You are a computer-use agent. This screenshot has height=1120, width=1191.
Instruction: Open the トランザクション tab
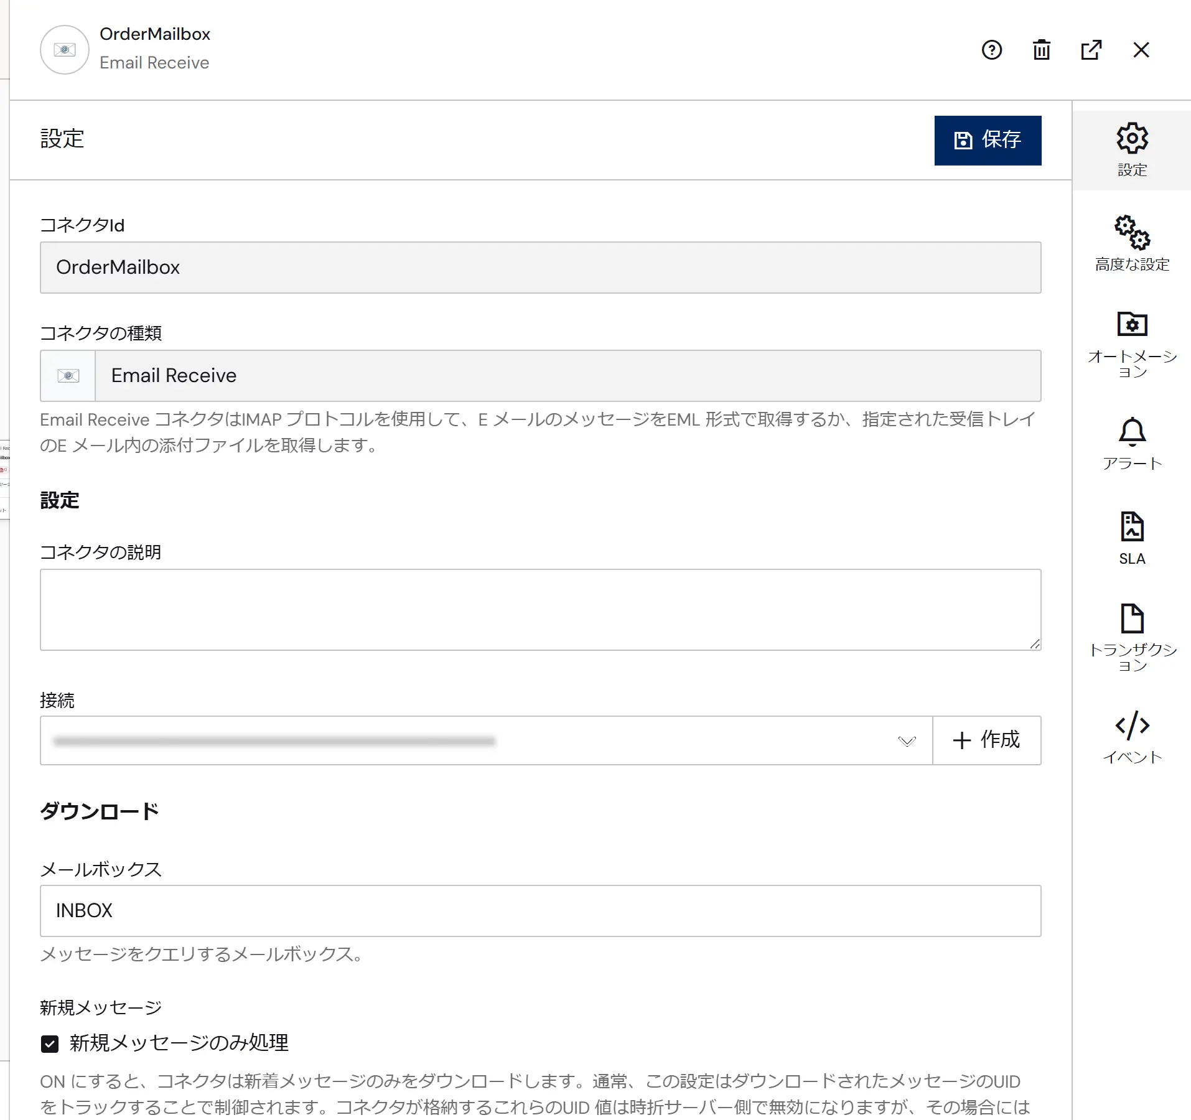(x=1132, y=637)
